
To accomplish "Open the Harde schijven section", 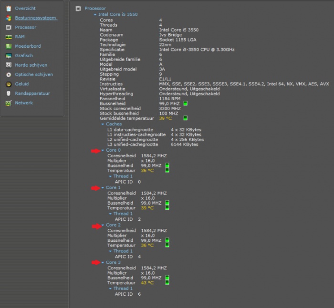I will point(31,65).
